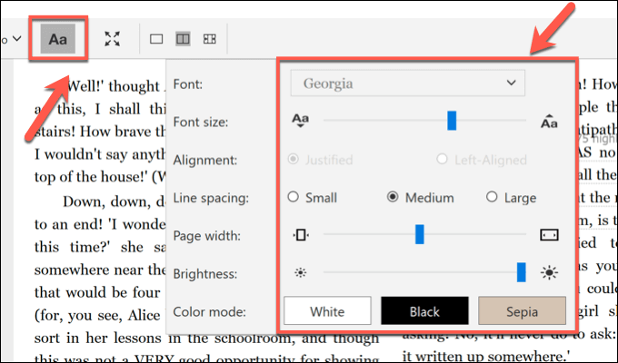Open the Georgia font dropdown

407,84
